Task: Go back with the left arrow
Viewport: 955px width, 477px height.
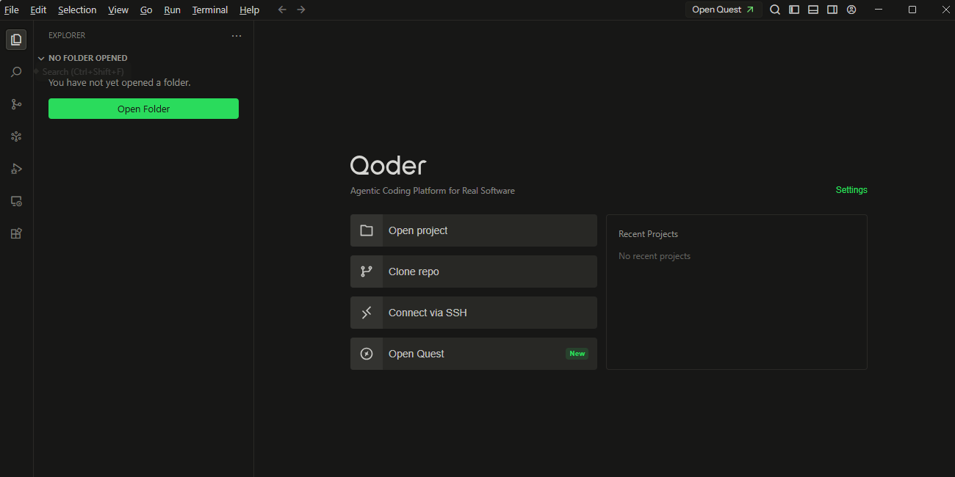Action: pyautogui.click(x=282, y=10)
